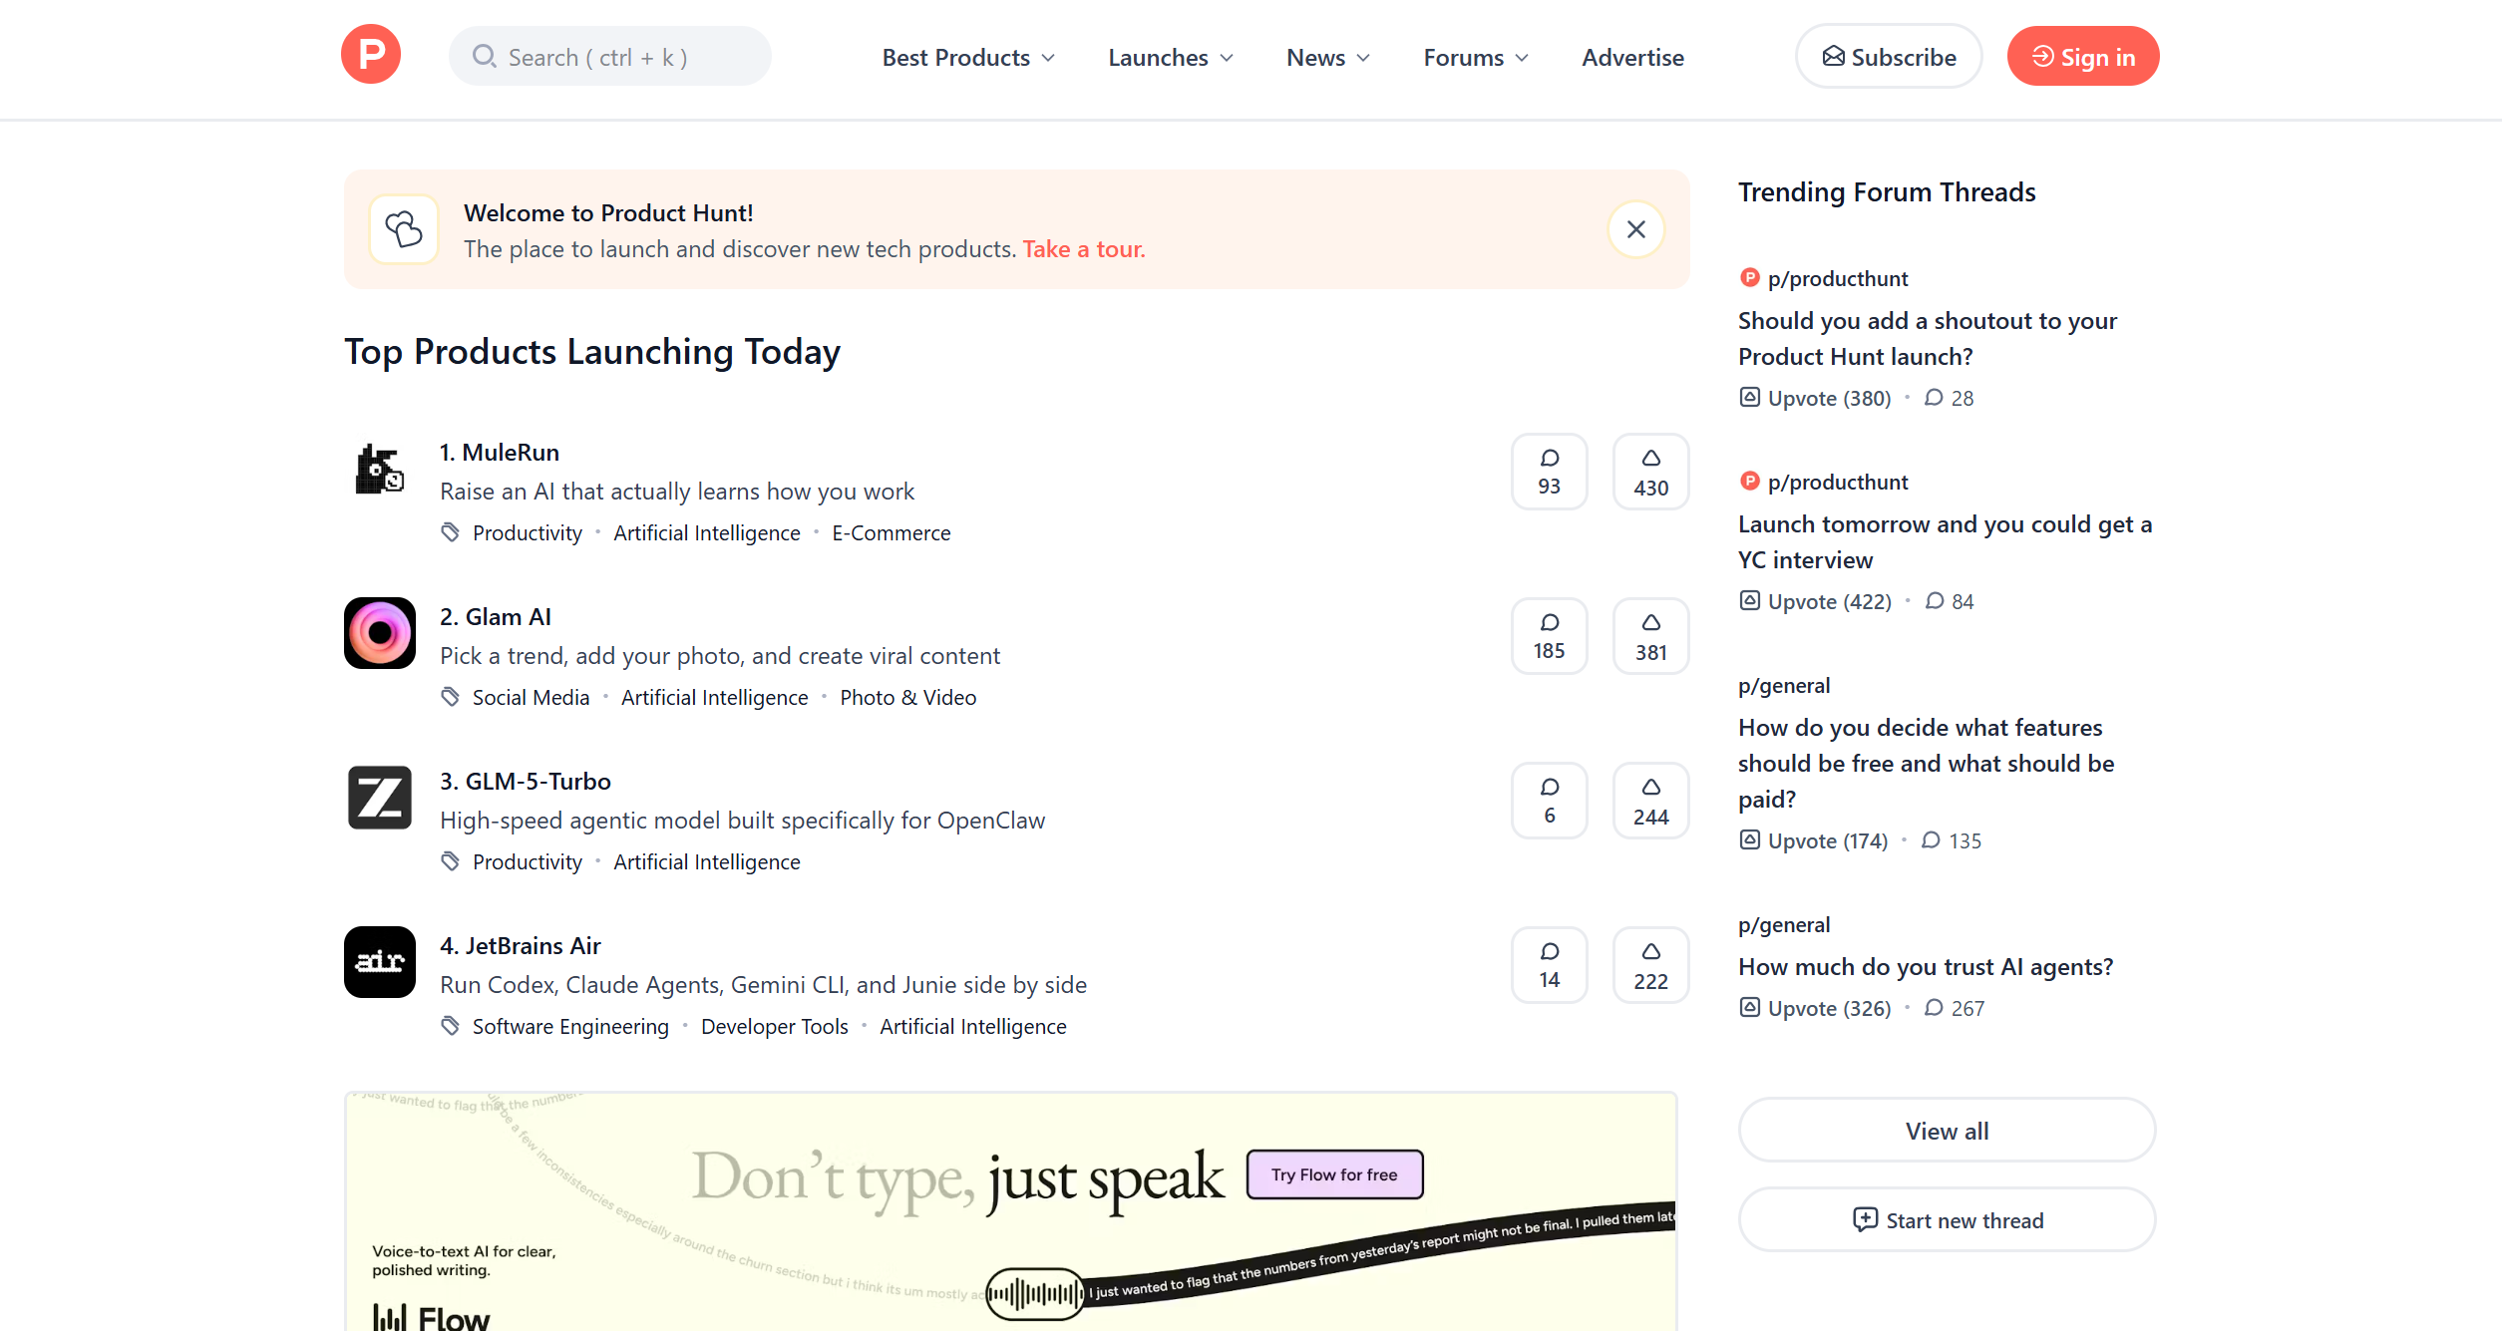The height and width of the screenshot is (1331, 2502).
Task: Click the JetBrains Air logo
Action: pyautogui.click(x=380, y=962)
